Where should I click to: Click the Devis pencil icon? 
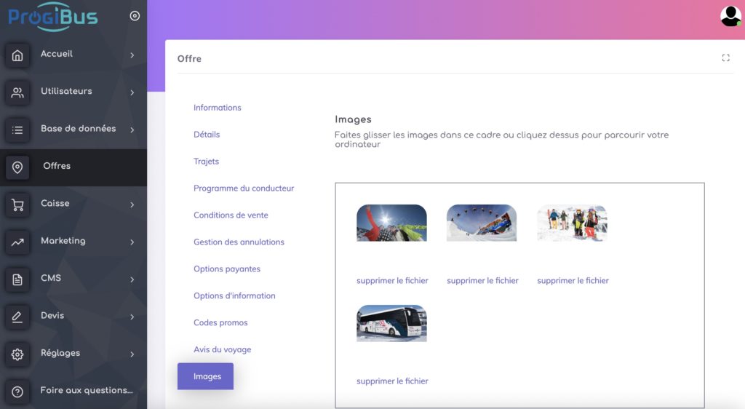tap(17, 317)
